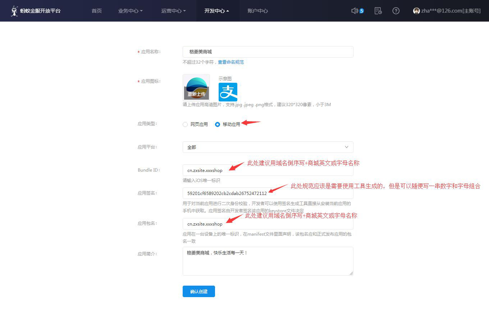The width and height of the screenshot is (489, 318).
Task: Click the help question mark icon
Action: coord(396,11)
